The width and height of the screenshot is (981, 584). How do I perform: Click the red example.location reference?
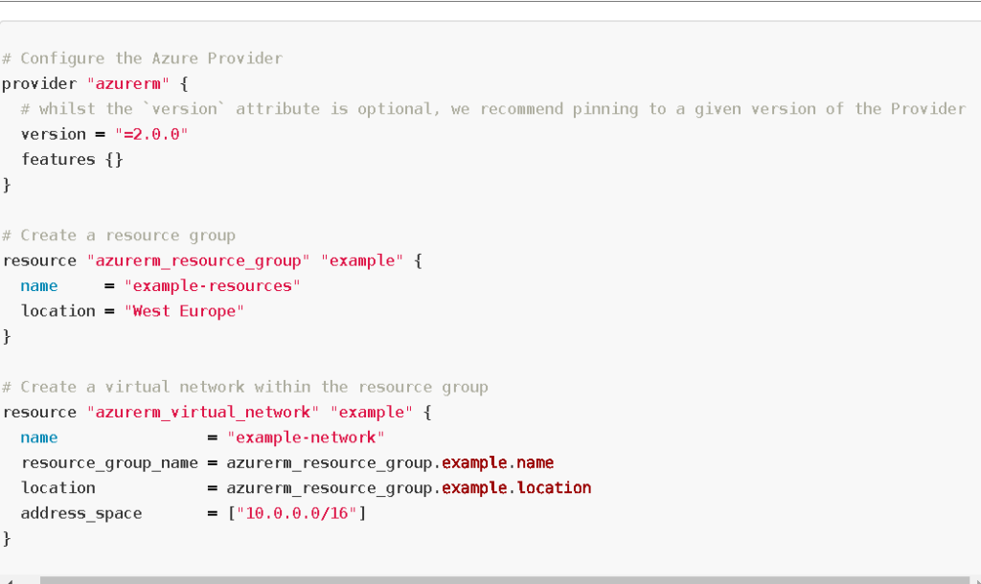(516, 487)
